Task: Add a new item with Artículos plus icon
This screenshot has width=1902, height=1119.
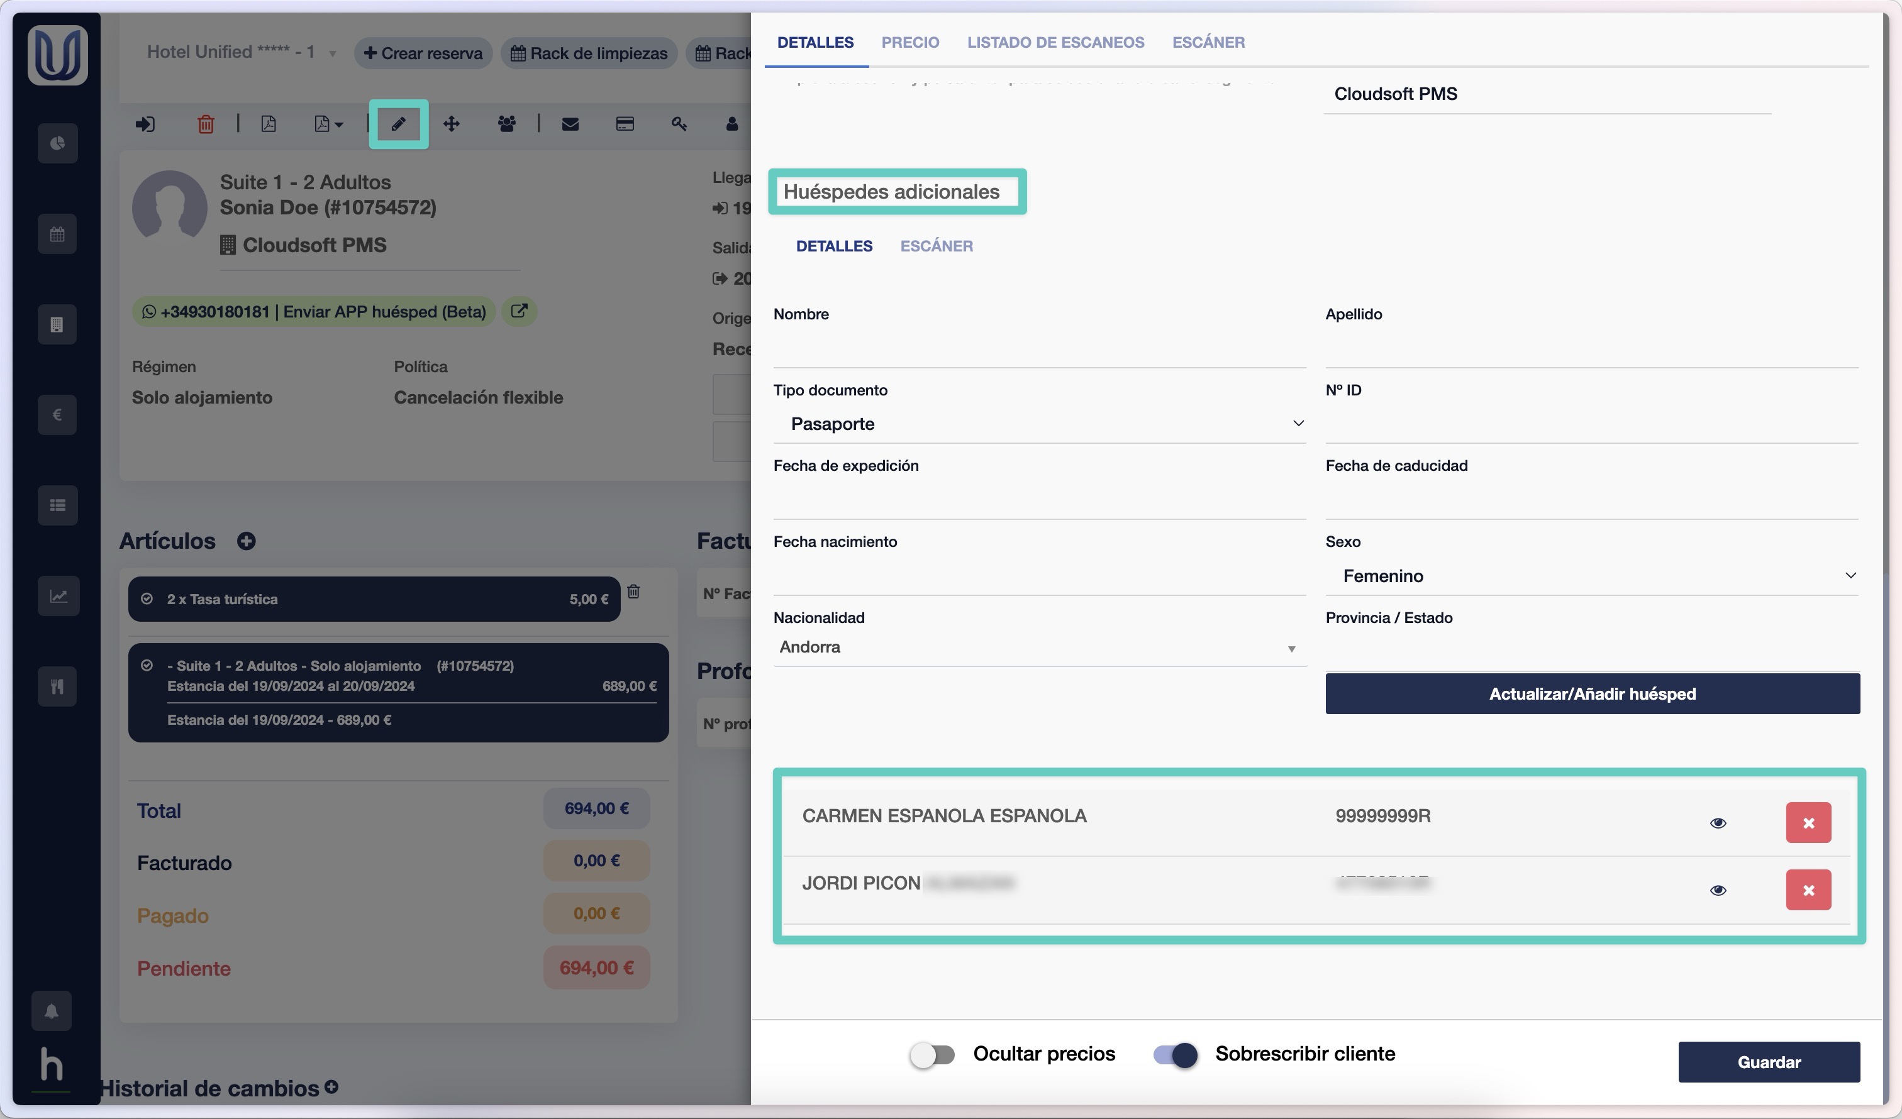Action: 246,541
